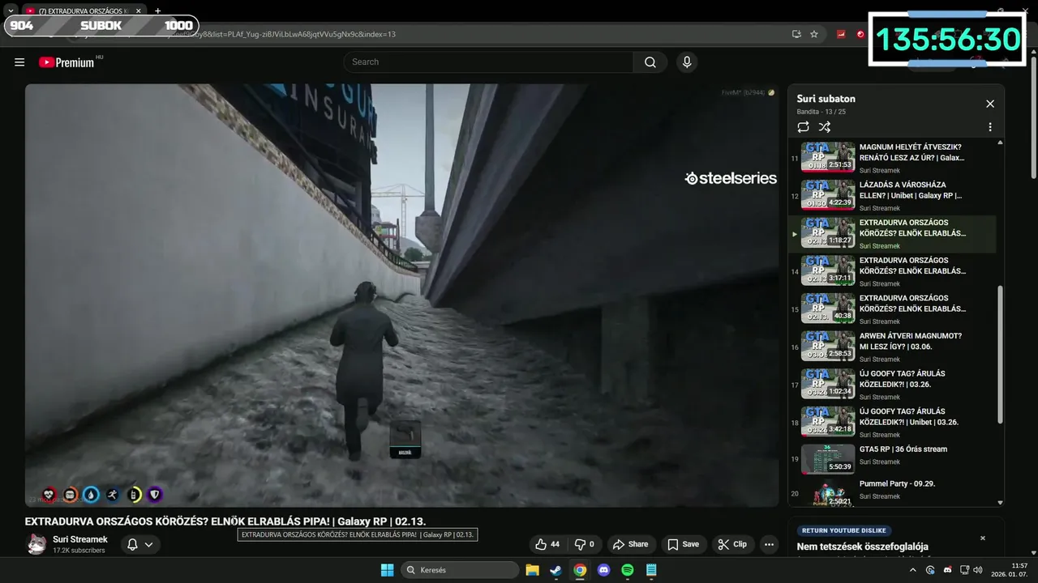Toggle playlist loop

pyautogui.click(x=804, y=127)
